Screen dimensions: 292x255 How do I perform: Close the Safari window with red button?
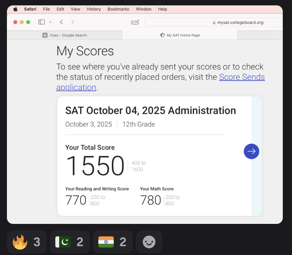[x=15, y=22]
